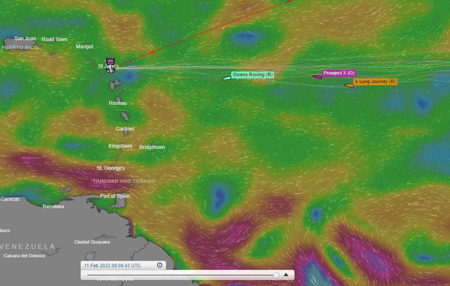Click the round timeline slider handle
Screen dimensions: 450x286
click(275, 274)
